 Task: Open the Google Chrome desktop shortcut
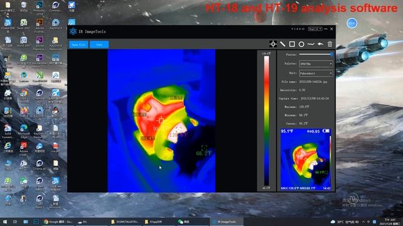[24, 95]
